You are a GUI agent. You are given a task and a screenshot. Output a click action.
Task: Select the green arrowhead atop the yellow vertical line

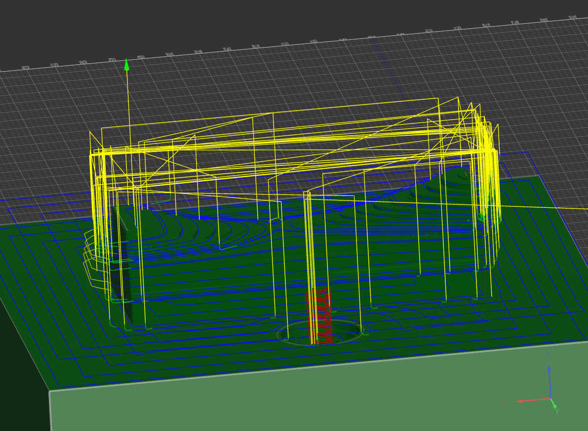point(127,64)
